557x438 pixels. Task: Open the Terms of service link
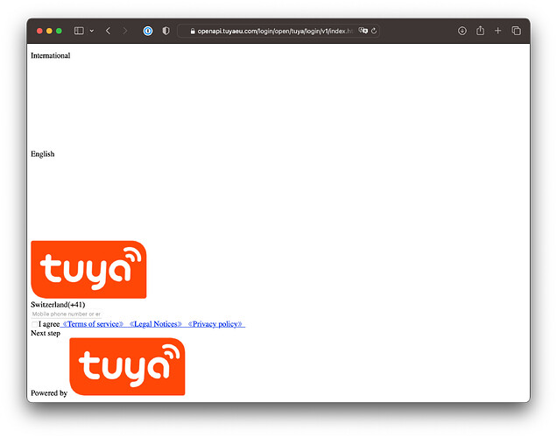pos(93,324)
